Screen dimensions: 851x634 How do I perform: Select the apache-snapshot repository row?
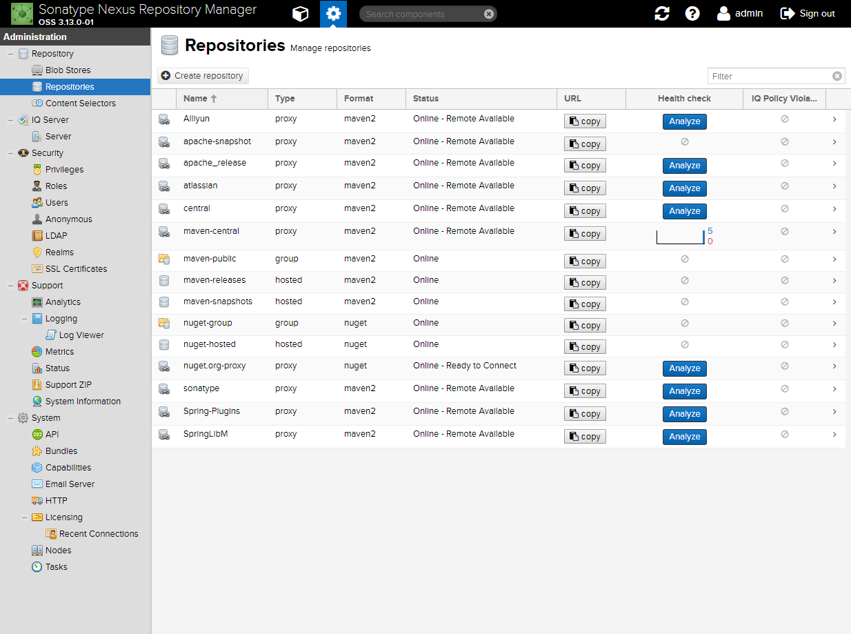click(498, 142)
